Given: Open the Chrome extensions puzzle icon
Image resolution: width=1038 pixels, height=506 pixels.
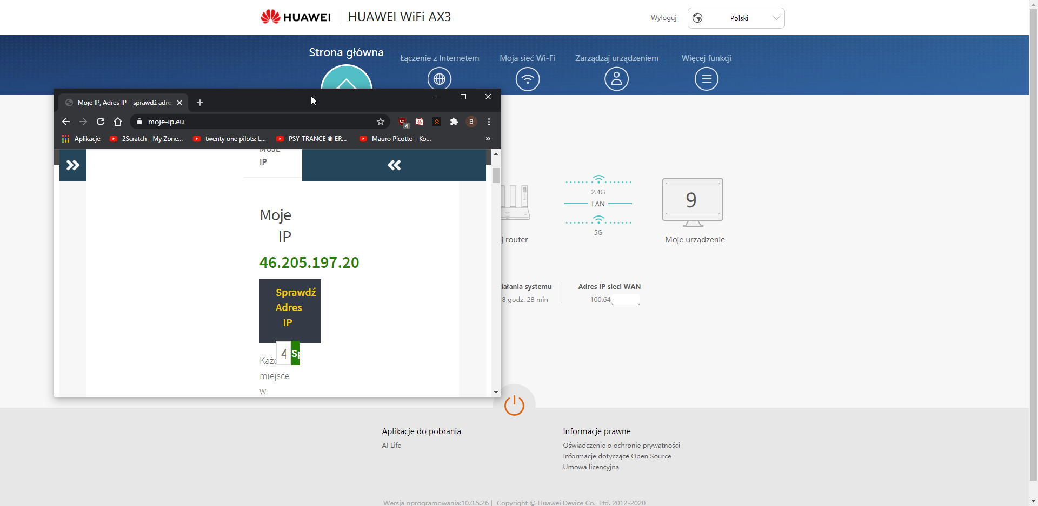Looking at the screenshot, I should tap(454, 122).
